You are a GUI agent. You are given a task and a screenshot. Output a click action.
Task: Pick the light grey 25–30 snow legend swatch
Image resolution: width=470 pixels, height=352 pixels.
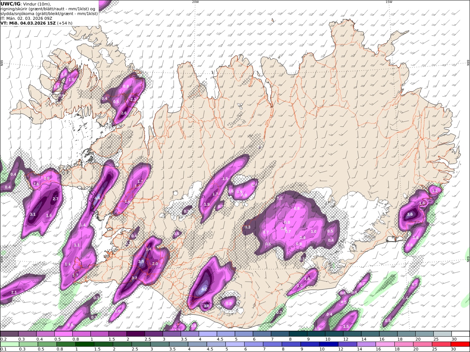tap(442, 334)
